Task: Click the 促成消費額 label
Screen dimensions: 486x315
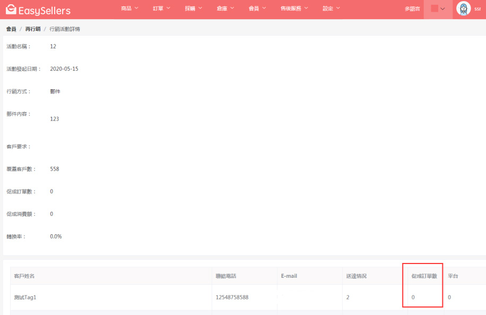Action: click(21, 214)
